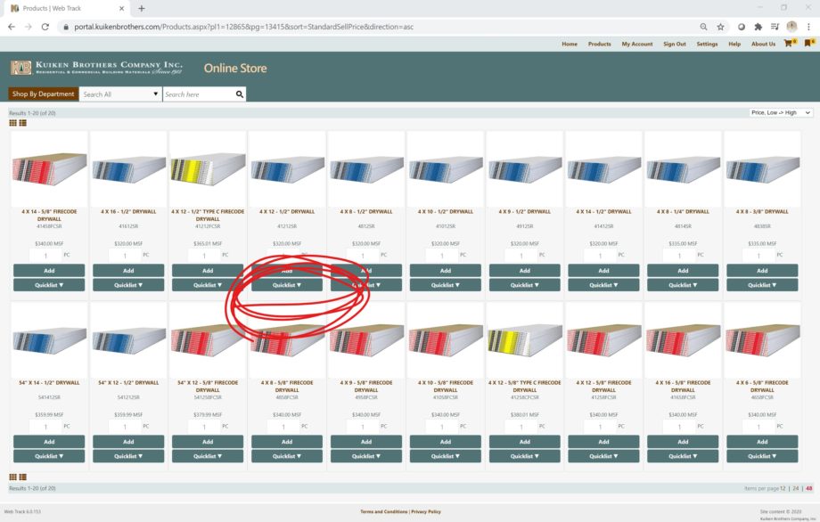This screenshot has width=820, height=522.
Task: Open the browser extensions puzzle icon
Action: point(758,27)
